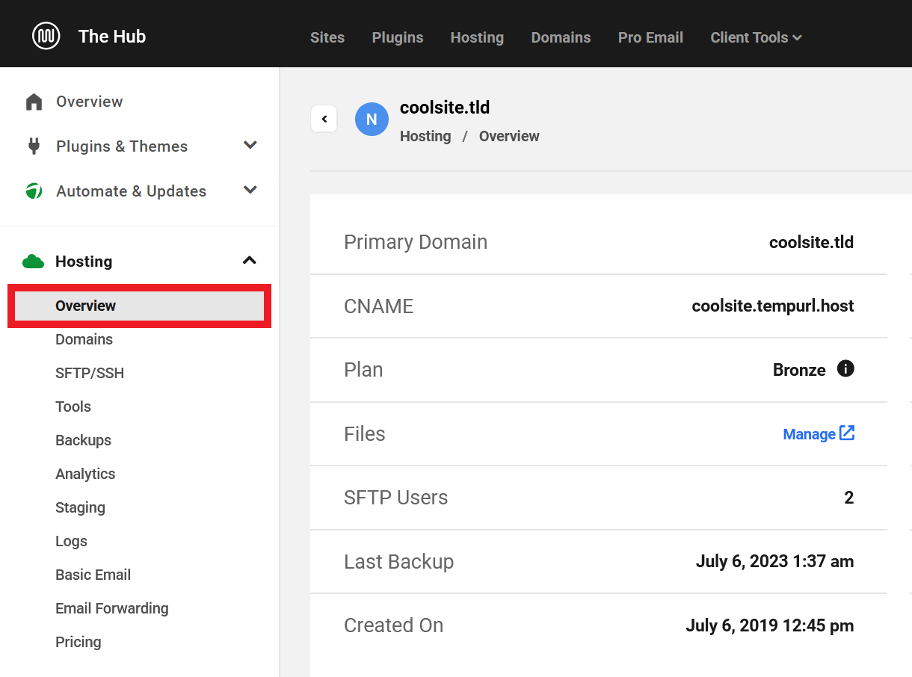
Task: Click the info icon next to Bronze plan
Action: point(845,369)
